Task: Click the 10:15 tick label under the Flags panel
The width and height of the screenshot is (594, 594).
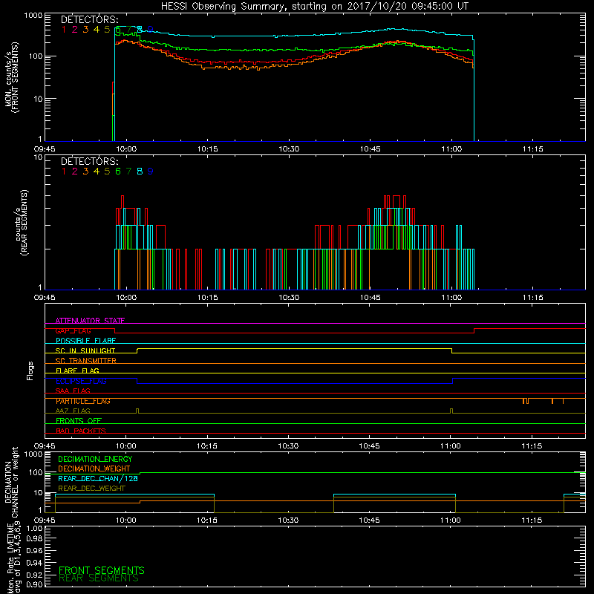Action: click(207, 446)
